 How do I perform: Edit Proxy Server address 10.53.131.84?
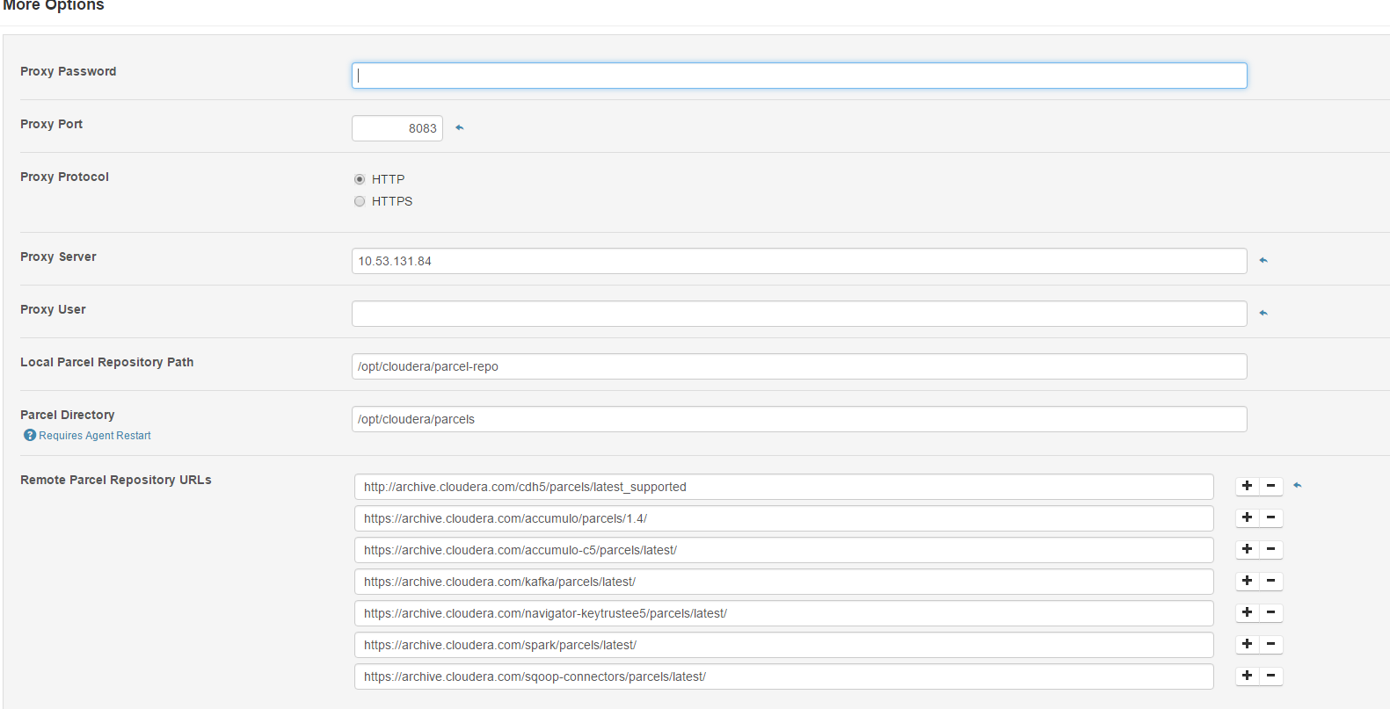click(x=799, y=261)
